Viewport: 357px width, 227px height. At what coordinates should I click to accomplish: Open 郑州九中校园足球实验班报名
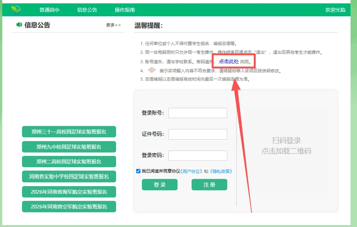tap(69, 147)
